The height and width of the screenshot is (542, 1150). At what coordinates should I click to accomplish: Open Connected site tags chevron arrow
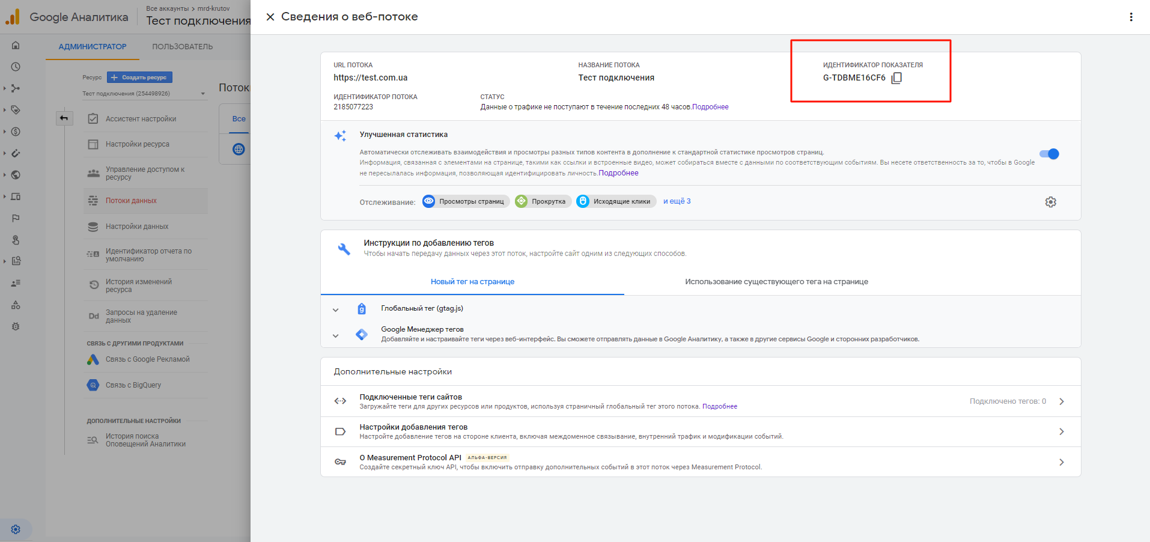click(x=1062, y=401)
